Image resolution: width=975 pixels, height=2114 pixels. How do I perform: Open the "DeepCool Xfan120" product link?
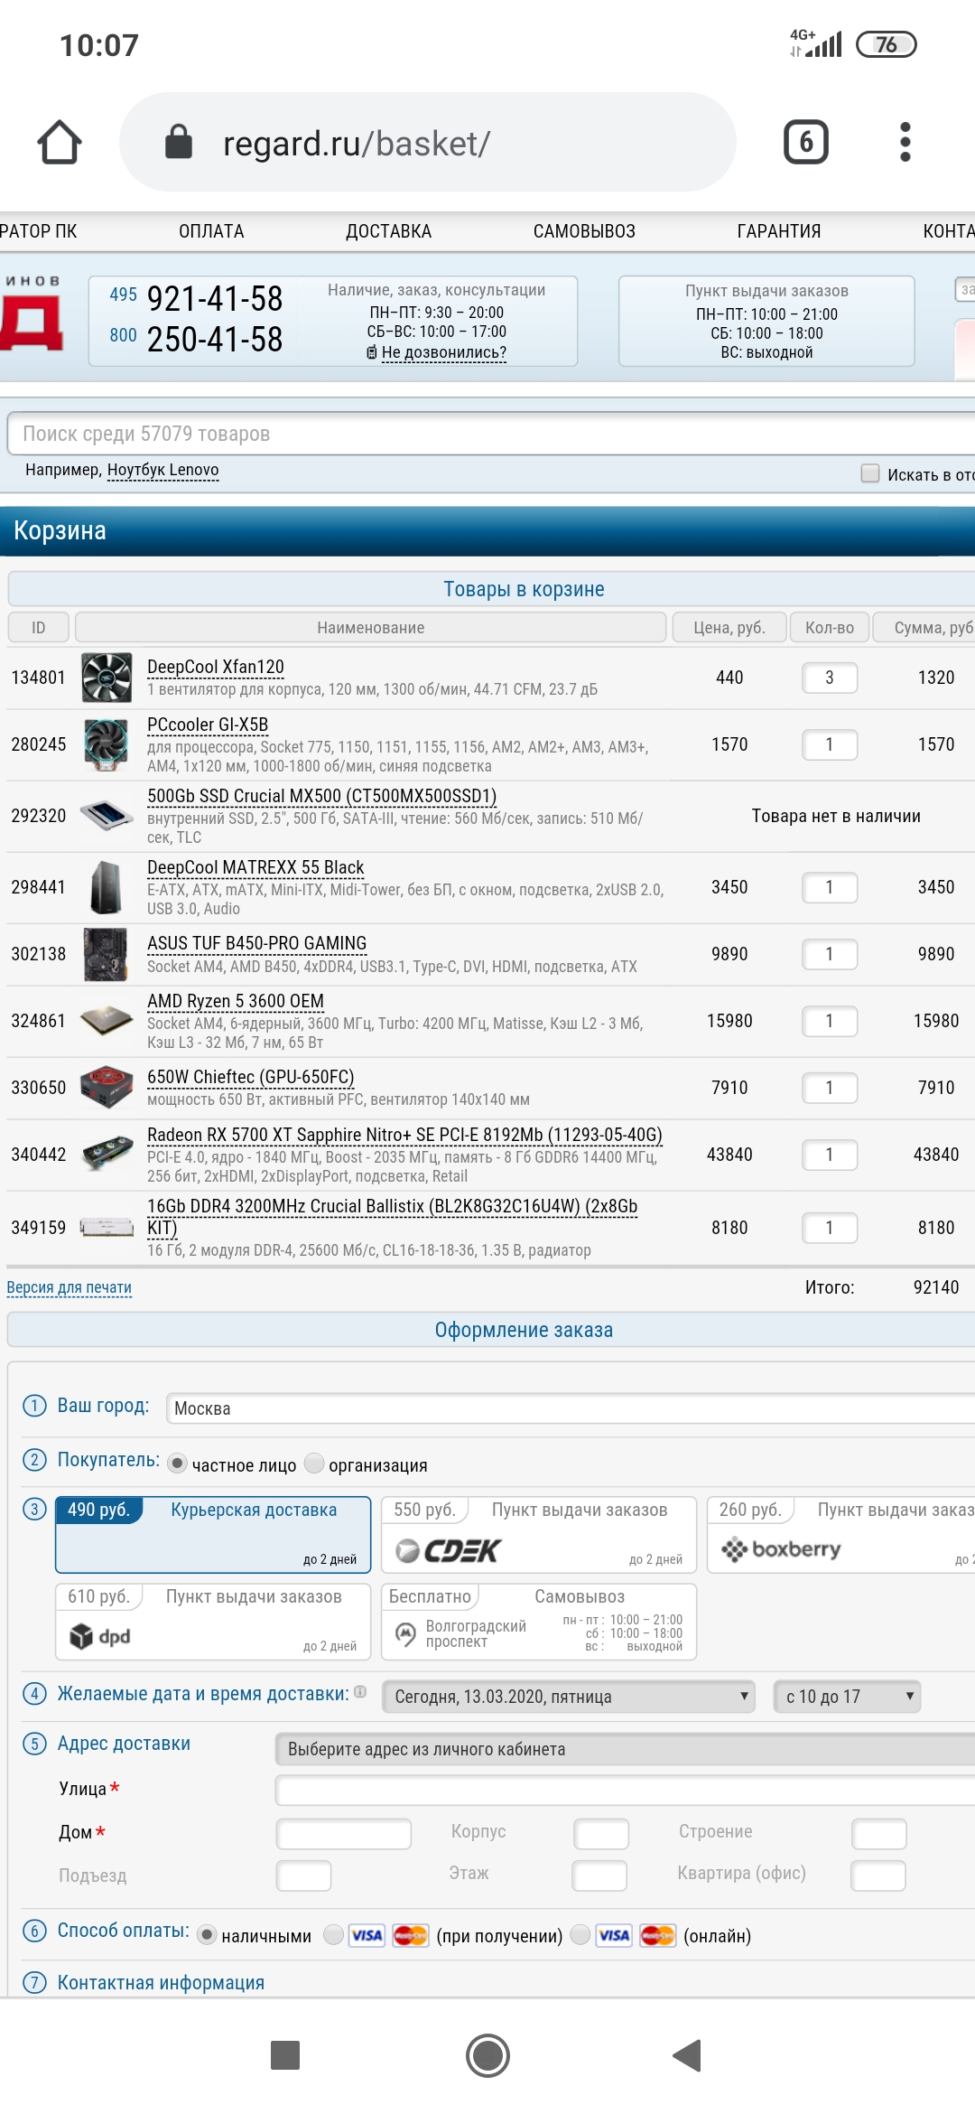pyautogui.click(x=216, y=667)
